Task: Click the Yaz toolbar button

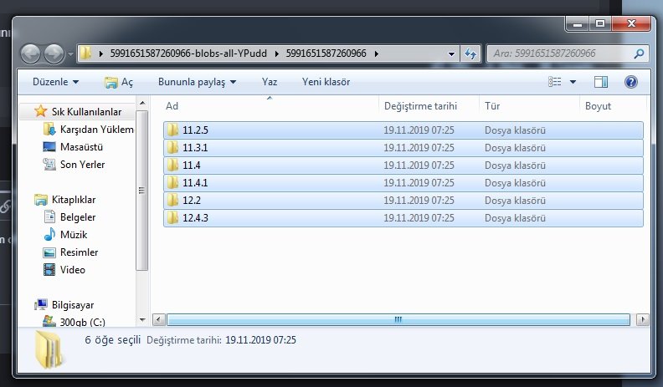Action: (270, 82)
